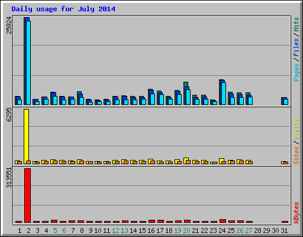Click green weekend day label 20

(x=186, y=230)
